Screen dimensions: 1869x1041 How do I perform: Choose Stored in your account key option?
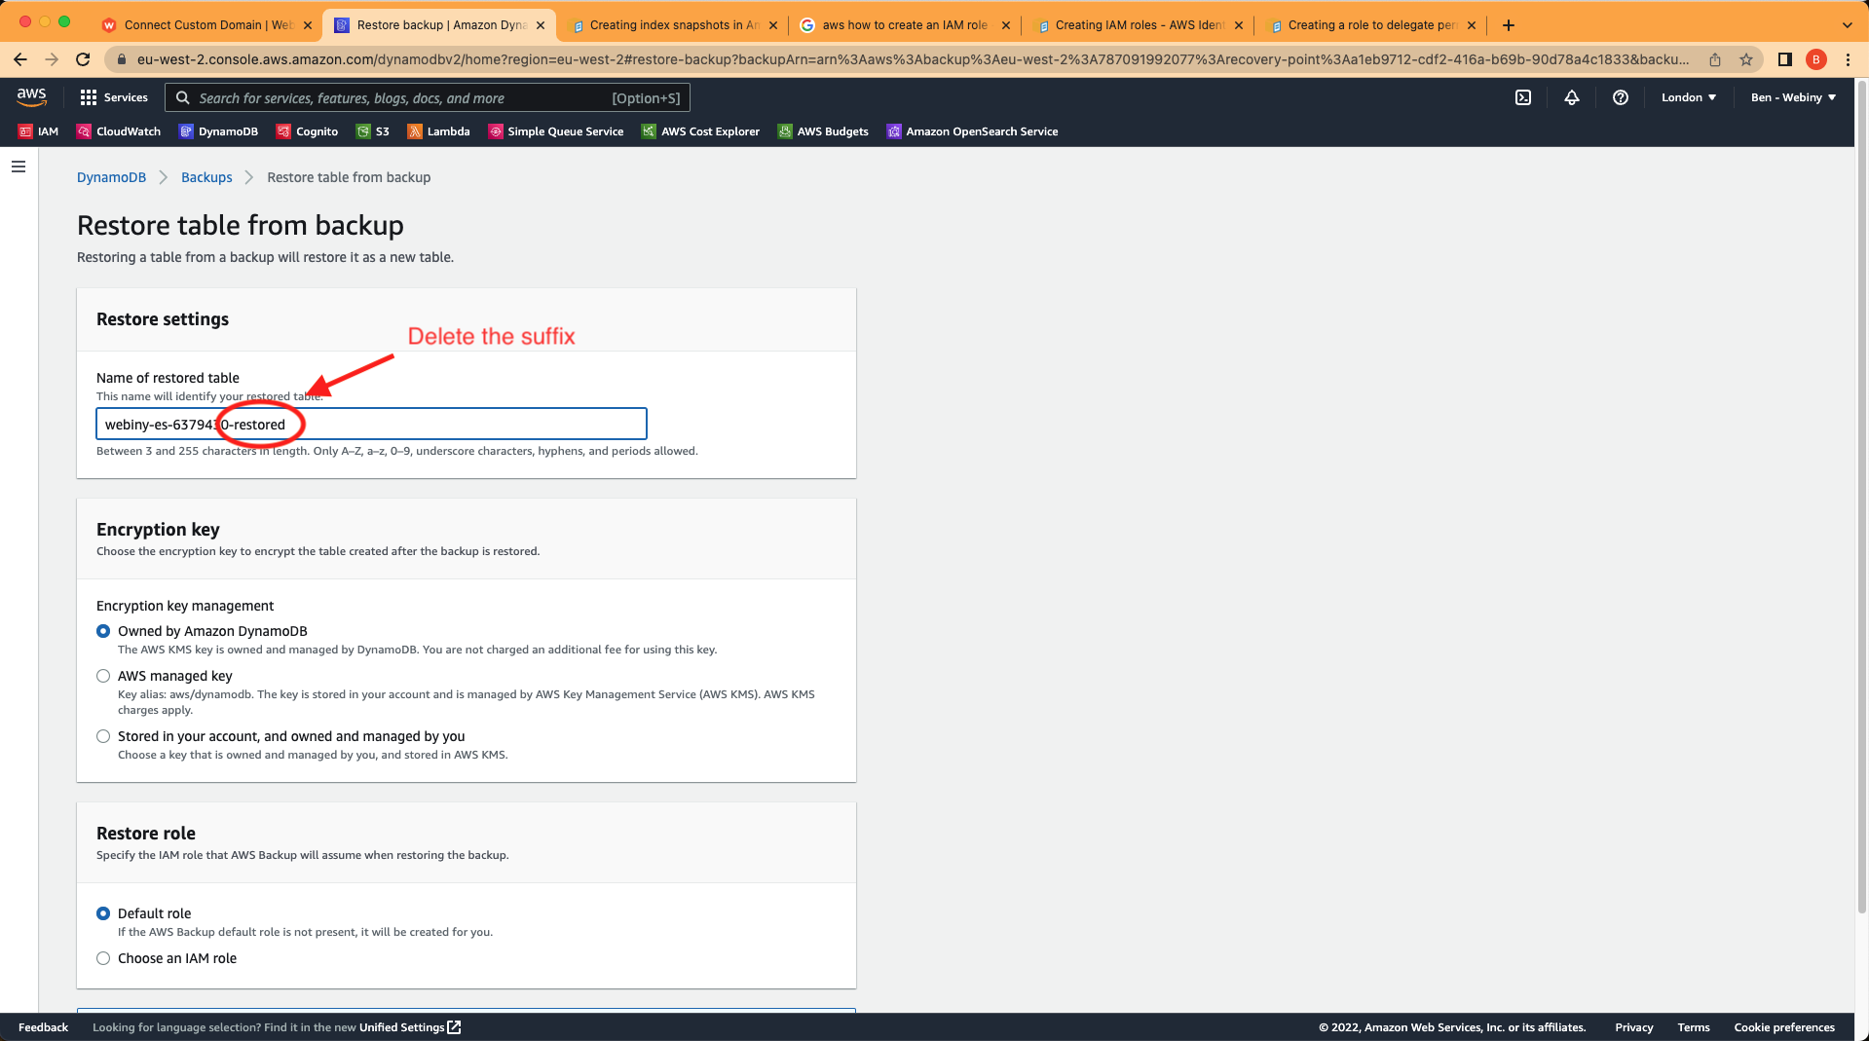click(x=103, y=736)
